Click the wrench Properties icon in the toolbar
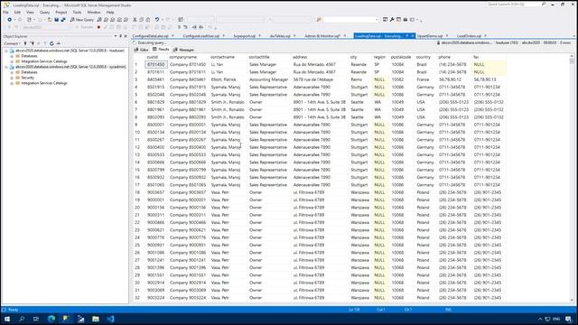Image resolution: width=578 pixels, height=325 pixels. tap(392, 20)
